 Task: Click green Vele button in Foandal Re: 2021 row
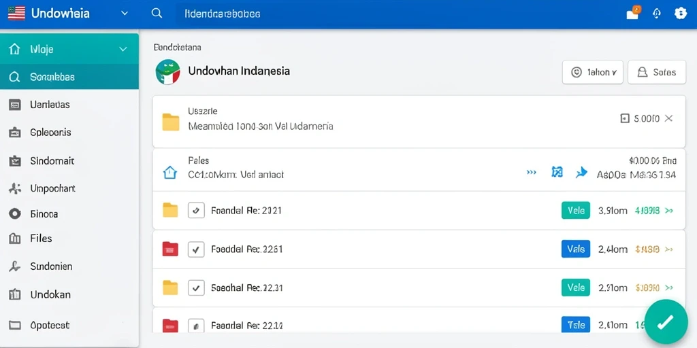coord(576,211)
